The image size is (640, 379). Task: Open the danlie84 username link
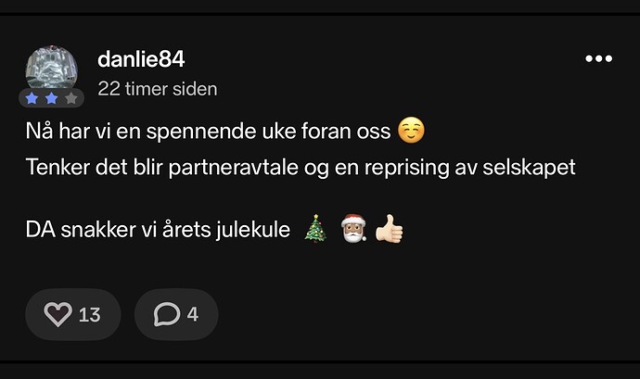(x=141, y=59)
